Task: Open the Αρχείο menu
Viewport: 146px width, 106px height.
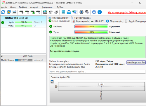Action: pos(4,7)
